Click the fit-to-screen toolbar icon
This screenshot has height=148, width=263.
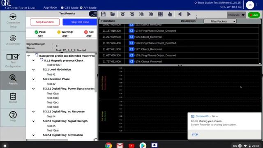click(160, 14)
